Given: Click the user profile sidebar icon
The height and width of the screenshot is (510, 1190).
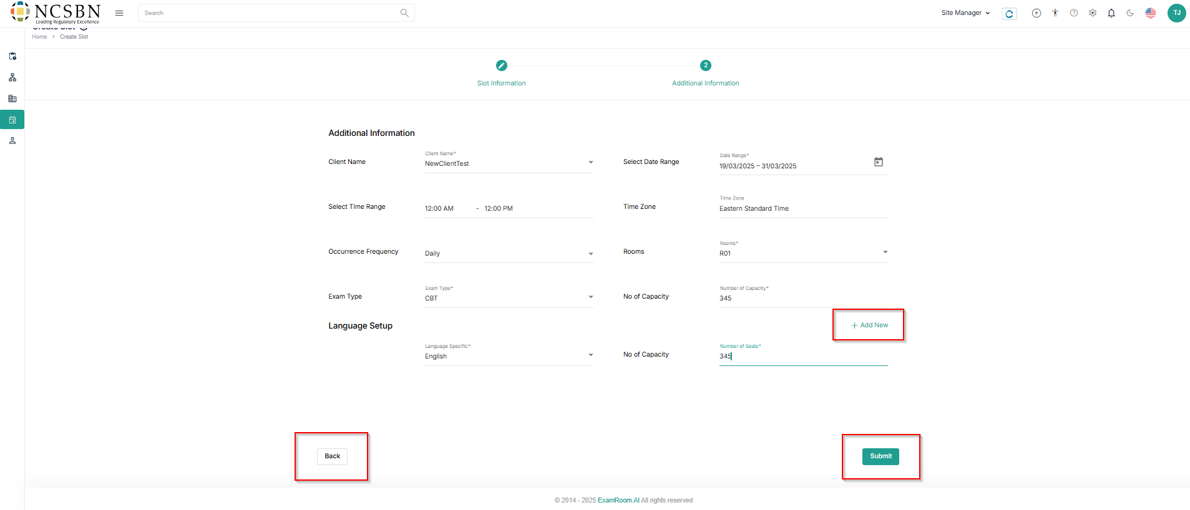Looking at the screenshot, I should (12, 141).
